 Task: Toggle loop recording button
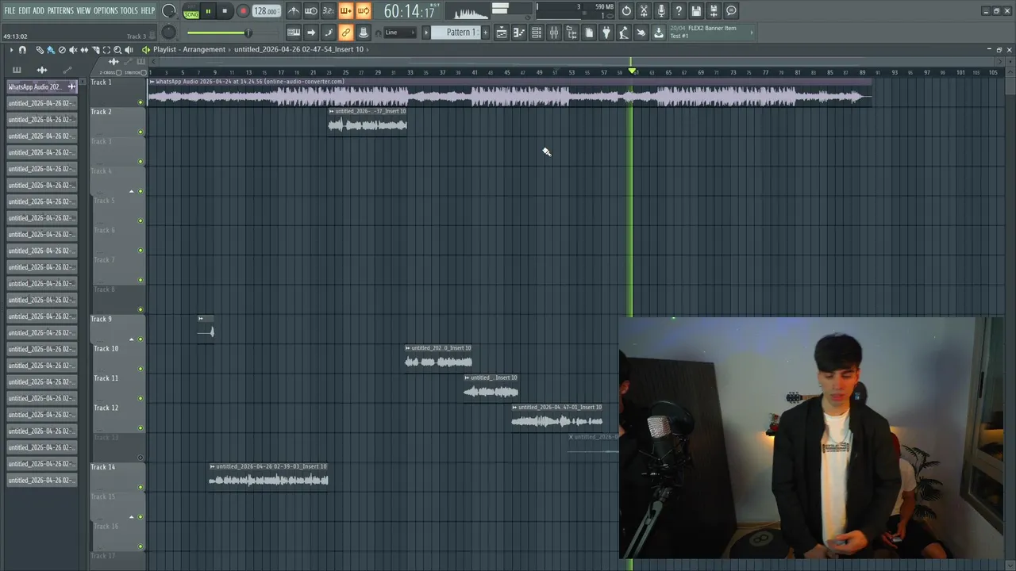363,11
